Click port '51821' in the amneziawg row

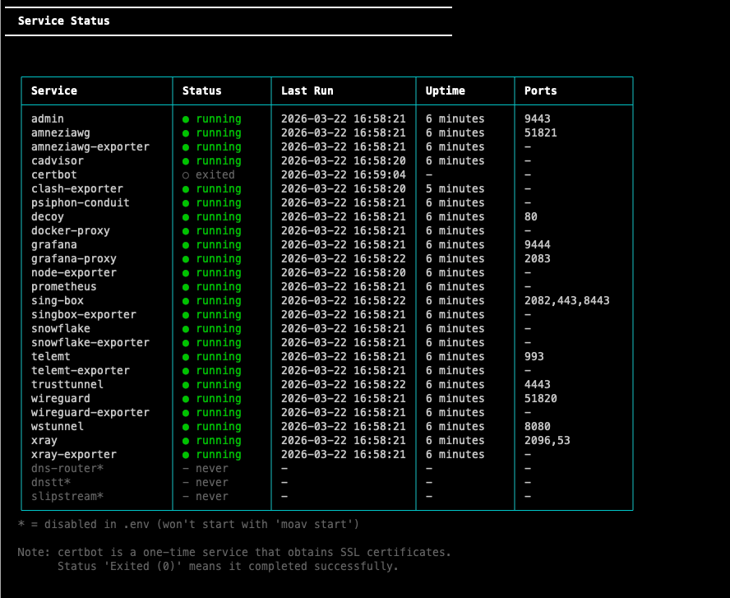pyautogui.click(x=541, y=132)
